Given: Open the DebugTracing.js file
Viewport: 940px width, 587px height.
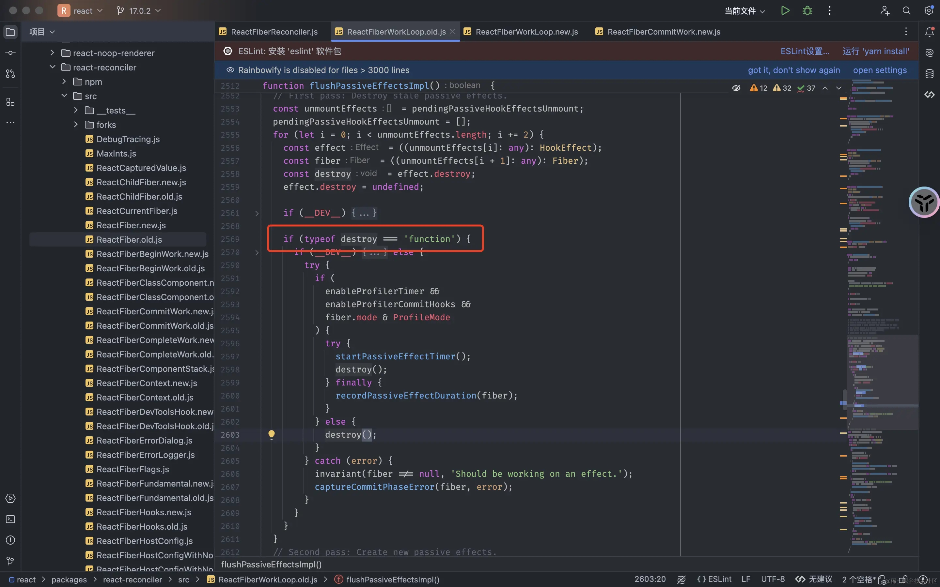Looking at the screenshot, I should point(128,139).
